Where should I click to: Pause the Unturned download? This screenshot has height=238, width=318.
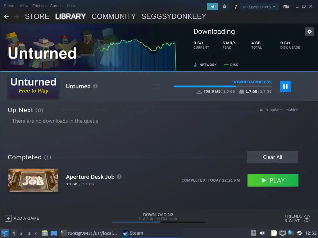click(x=285, y=86)
